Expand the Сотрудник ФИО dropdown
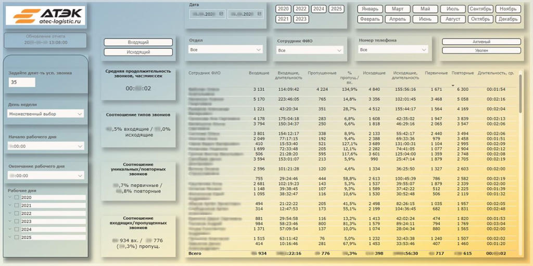 (x=310, y=50)
